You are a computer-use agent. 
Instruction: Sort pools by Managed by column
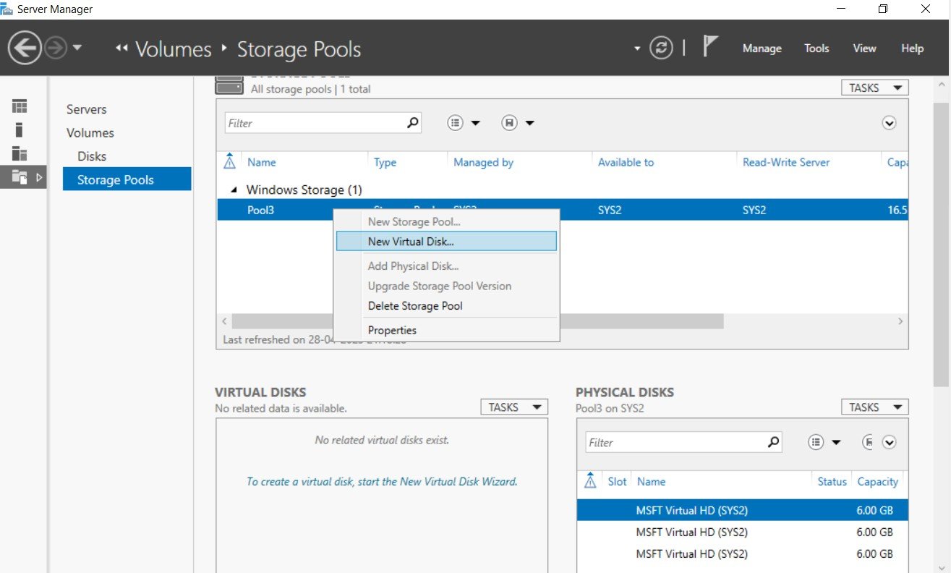[483, 162]
